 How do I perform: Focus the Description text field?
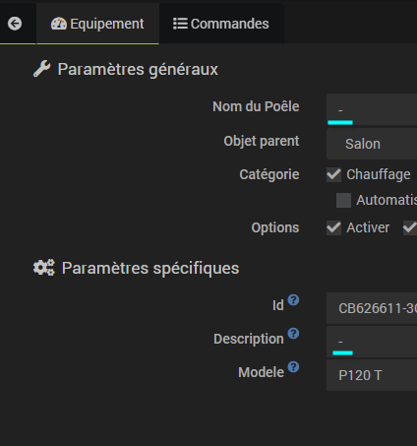372,342
